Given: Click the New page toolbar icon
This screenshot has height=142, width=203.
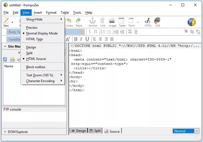Looking at the screenshot, I should pos(6,22).
